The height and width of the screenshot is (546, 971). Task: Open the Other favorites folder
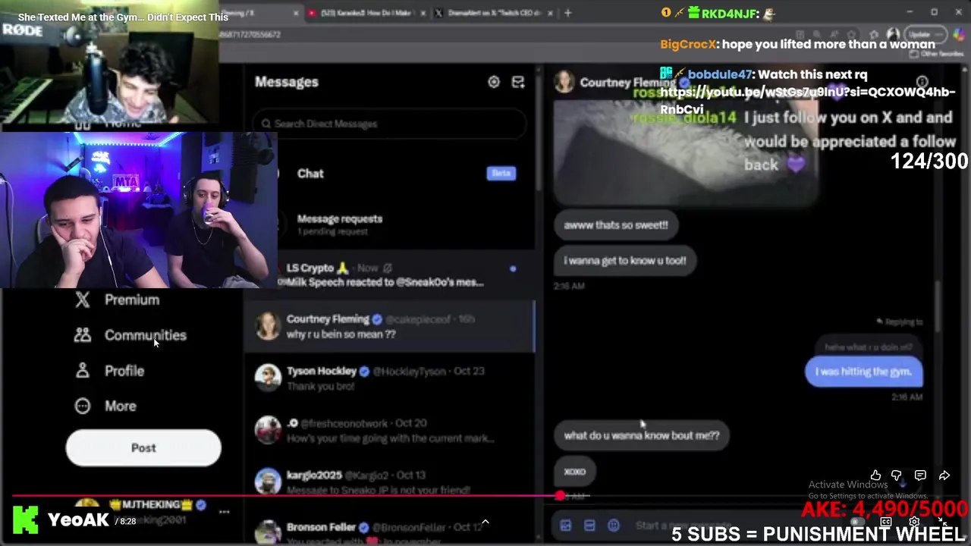point(936,54)
